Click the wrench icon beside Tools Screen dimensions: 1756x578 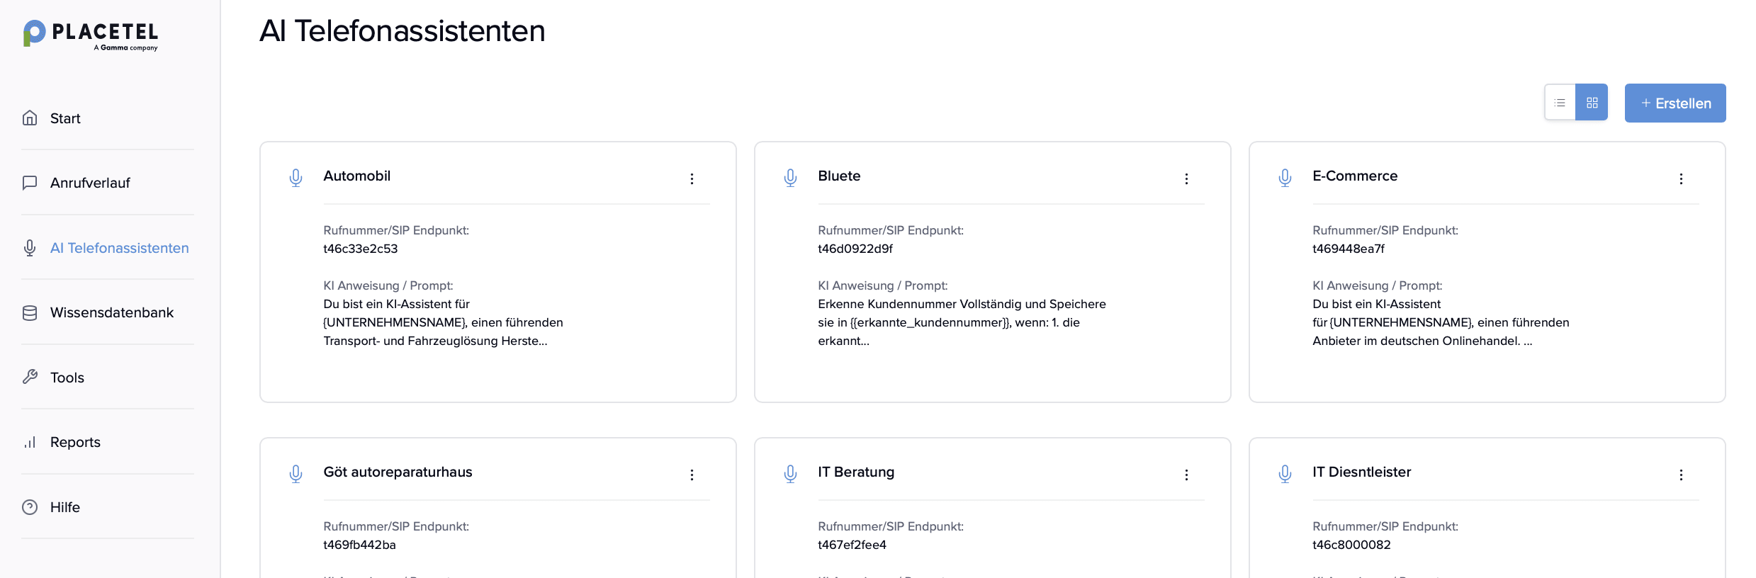[x=30, y=377]
